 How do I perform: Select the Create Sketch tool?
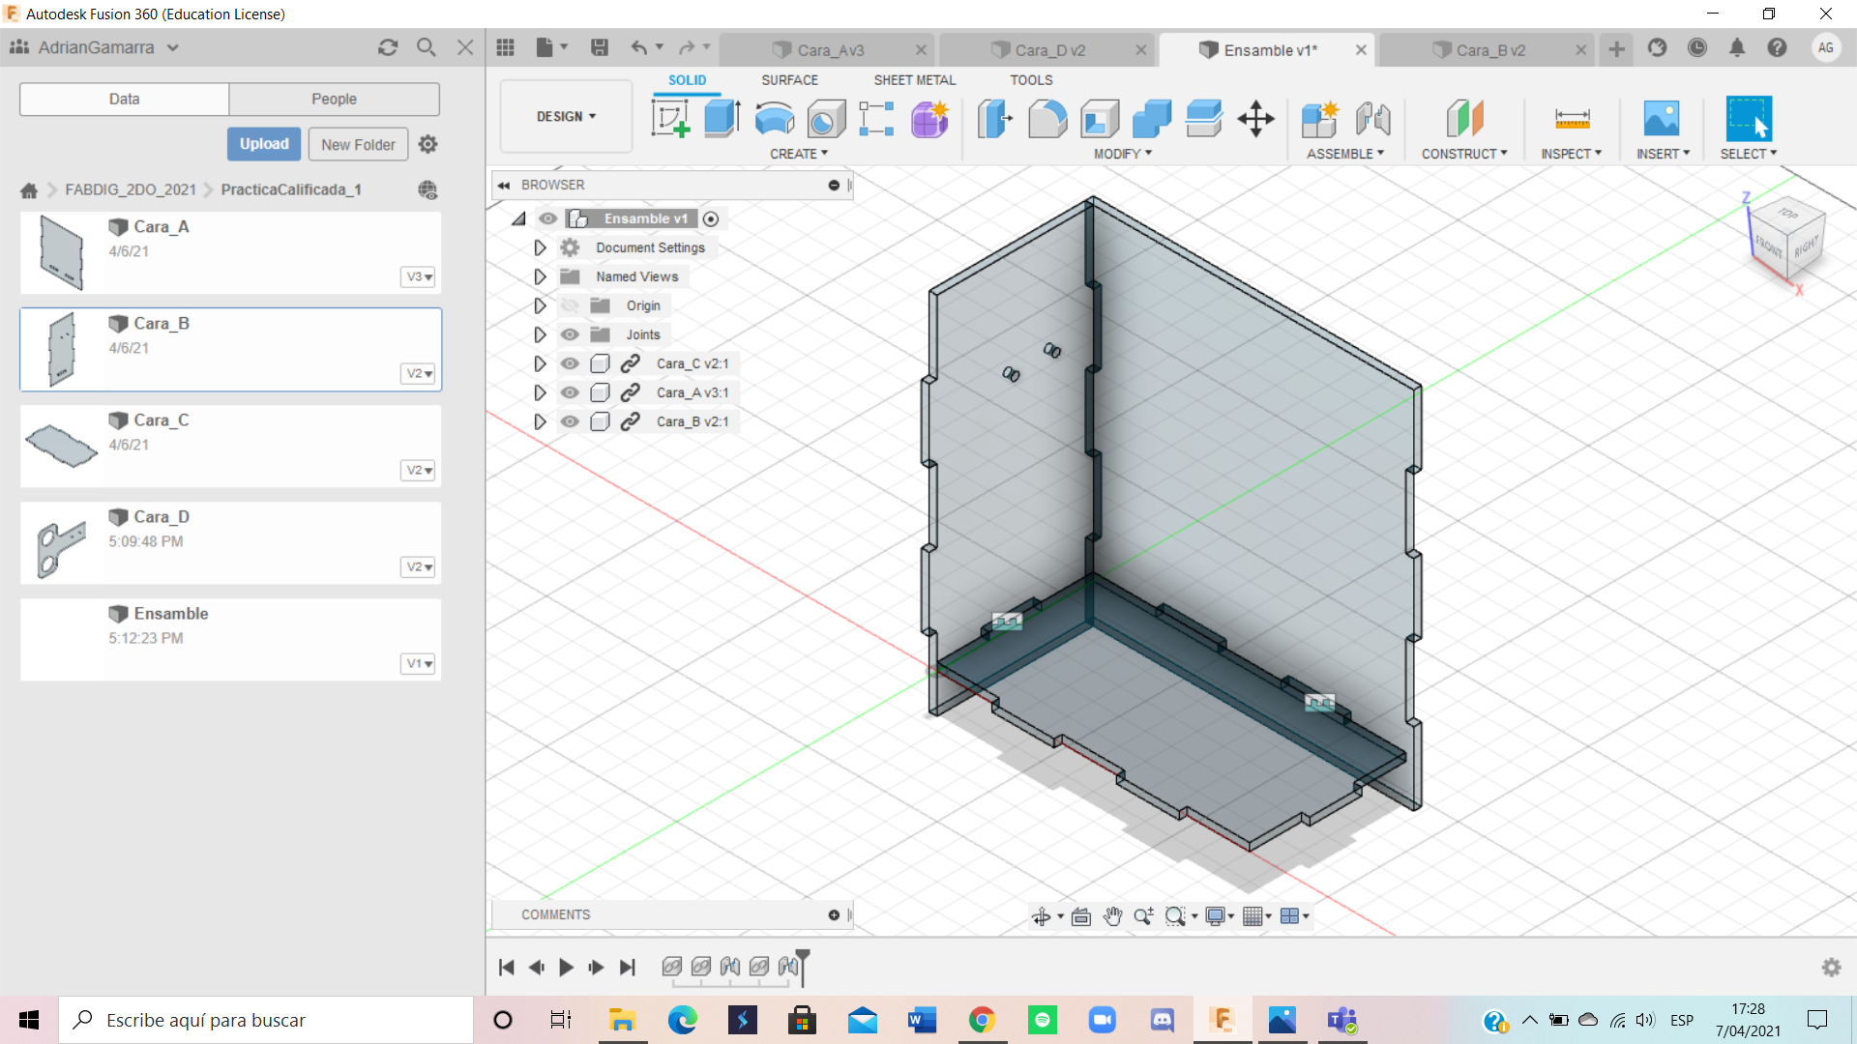point(670,119)
